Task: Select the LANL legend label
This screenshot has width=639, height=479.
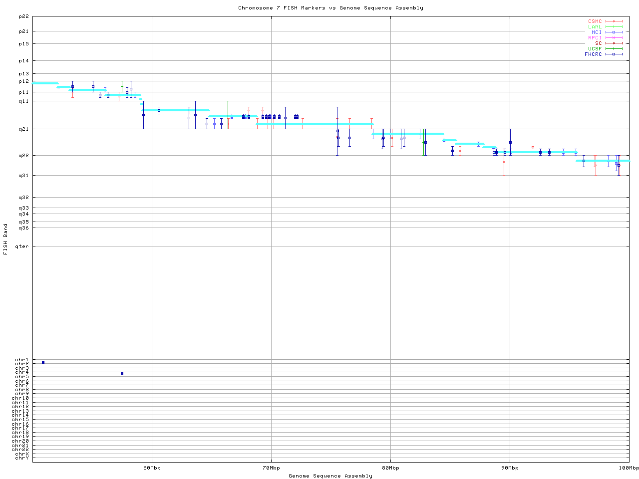Action: click(595, 26)
